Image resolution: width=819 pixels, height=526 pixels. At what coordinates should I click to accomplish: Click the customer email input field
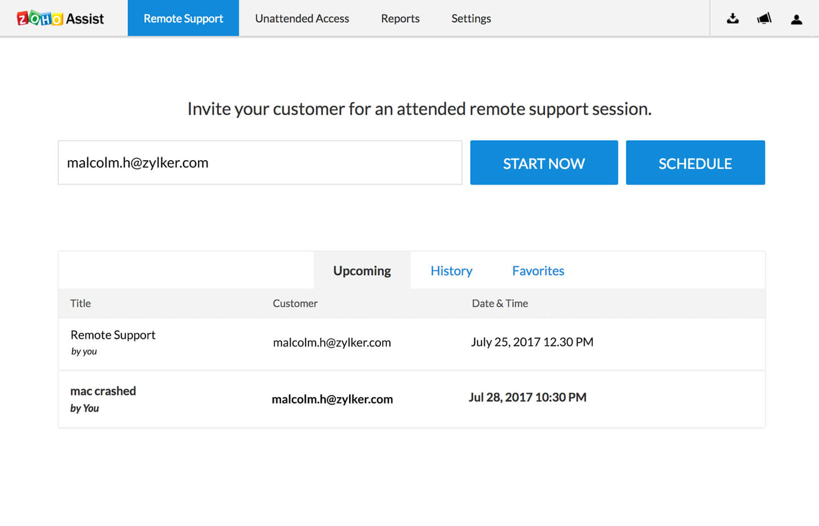point(260,163)
